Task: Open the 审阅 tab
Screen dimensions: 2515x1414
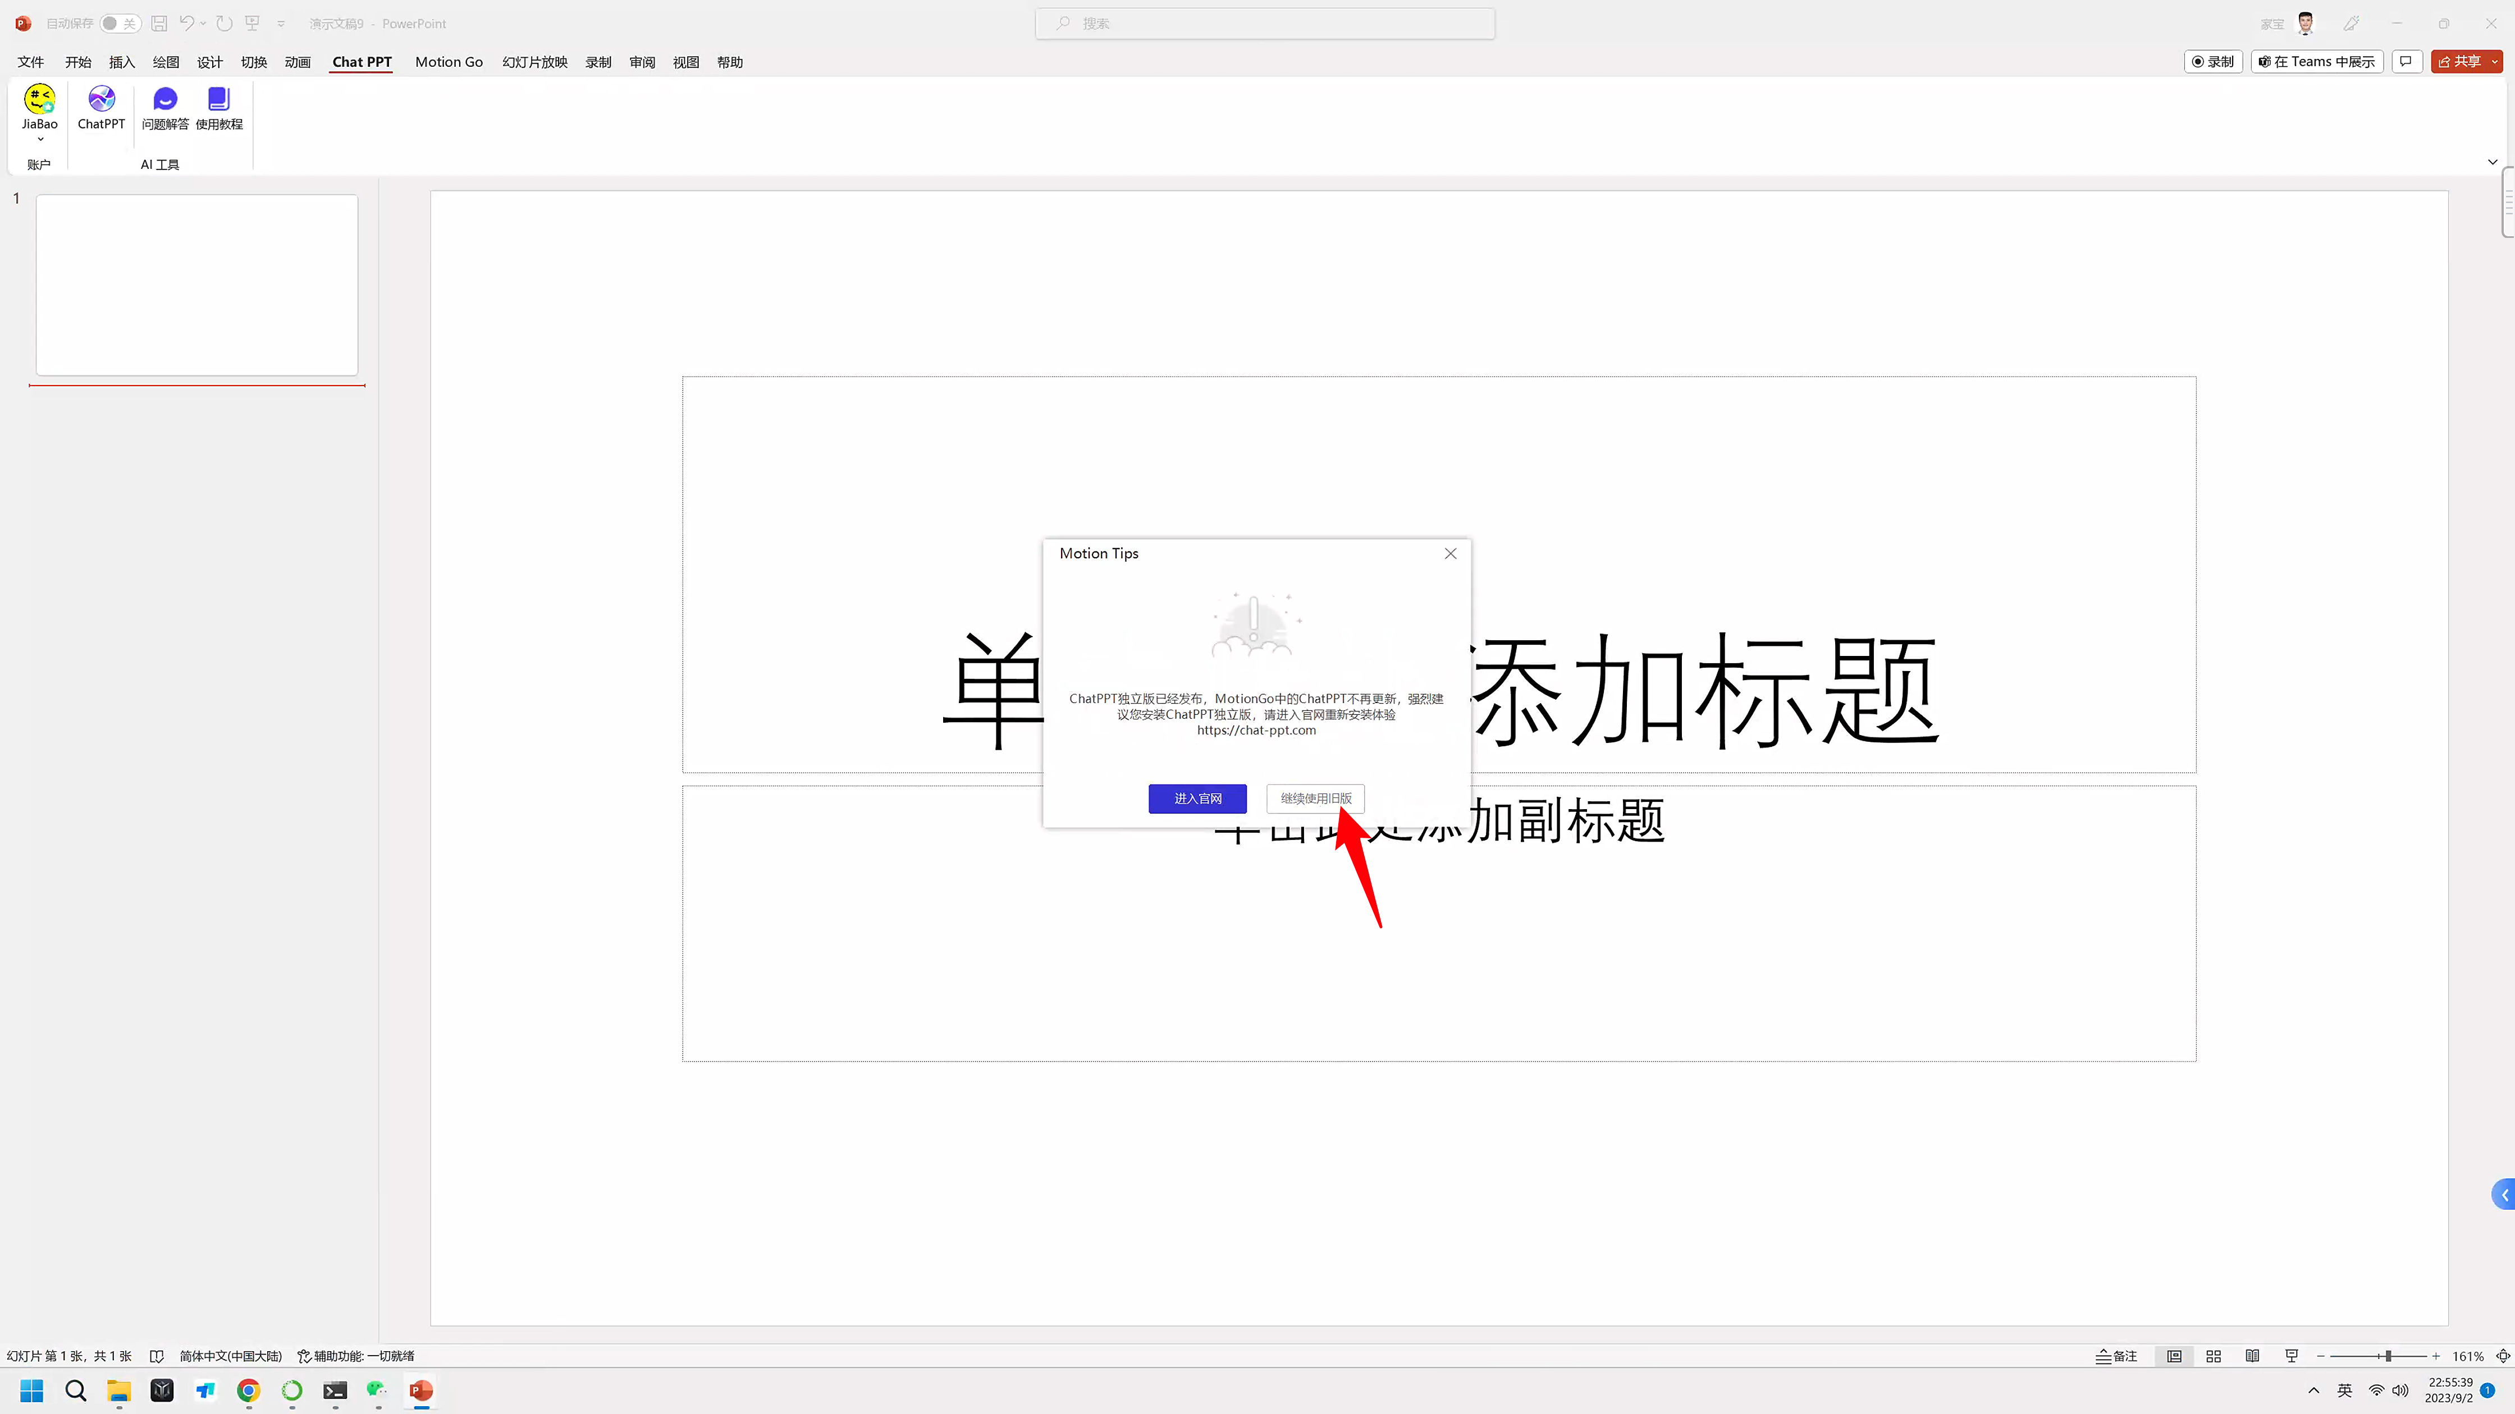Action: pos(642,62)
